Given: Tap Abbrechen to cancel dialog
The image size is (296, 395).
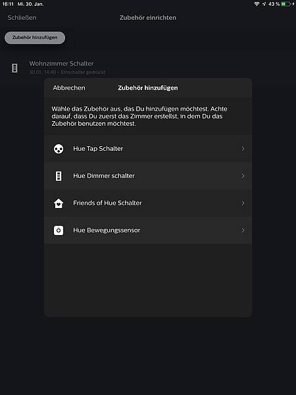Looking at the screenshot, I should (69, 88).
